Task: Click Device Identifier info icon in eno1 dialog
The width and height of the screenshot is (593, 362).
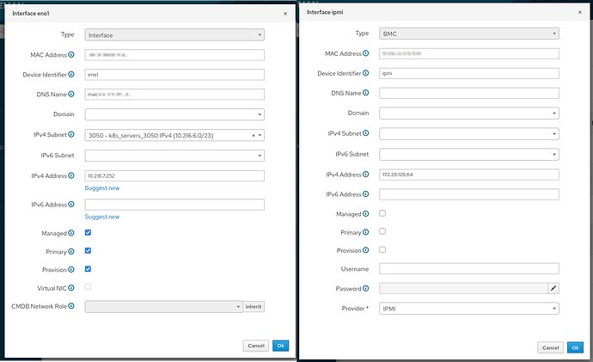Action: point(71,75)
